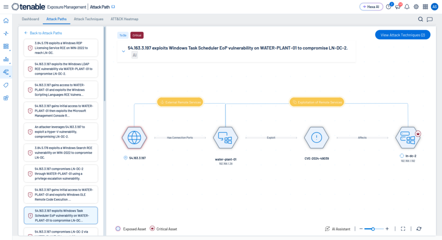Open the hamburger navigation menu
Screen dimensions: 442x240
tap(6, 7)
